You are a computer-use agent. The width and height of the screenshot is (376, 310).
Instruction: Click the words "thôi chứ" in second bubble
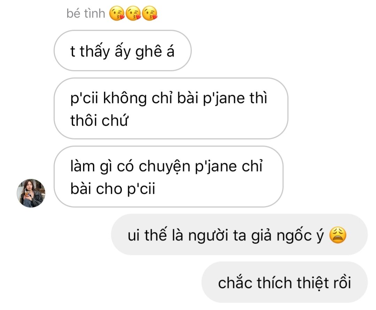pyautogui.click(x=99, y=120)
